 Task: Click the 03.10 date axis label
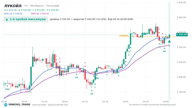click(105, 102)
